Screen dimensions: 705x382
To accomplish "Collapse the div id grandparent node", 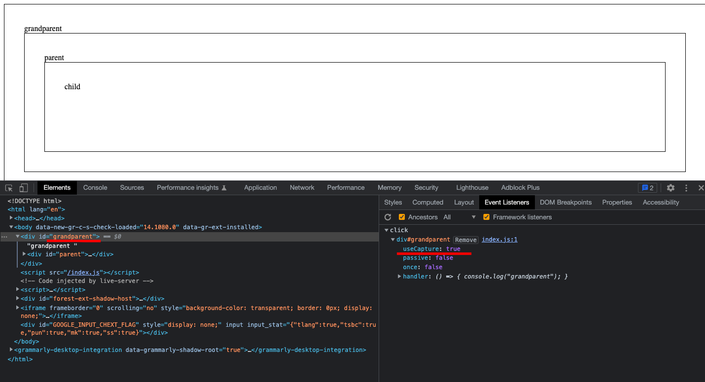I will point(18,237).
